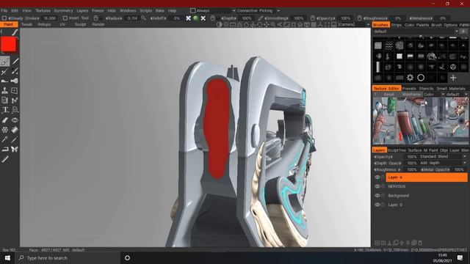
Task: Switch to the Sculpt room tab
Action: tap(80, 24)
